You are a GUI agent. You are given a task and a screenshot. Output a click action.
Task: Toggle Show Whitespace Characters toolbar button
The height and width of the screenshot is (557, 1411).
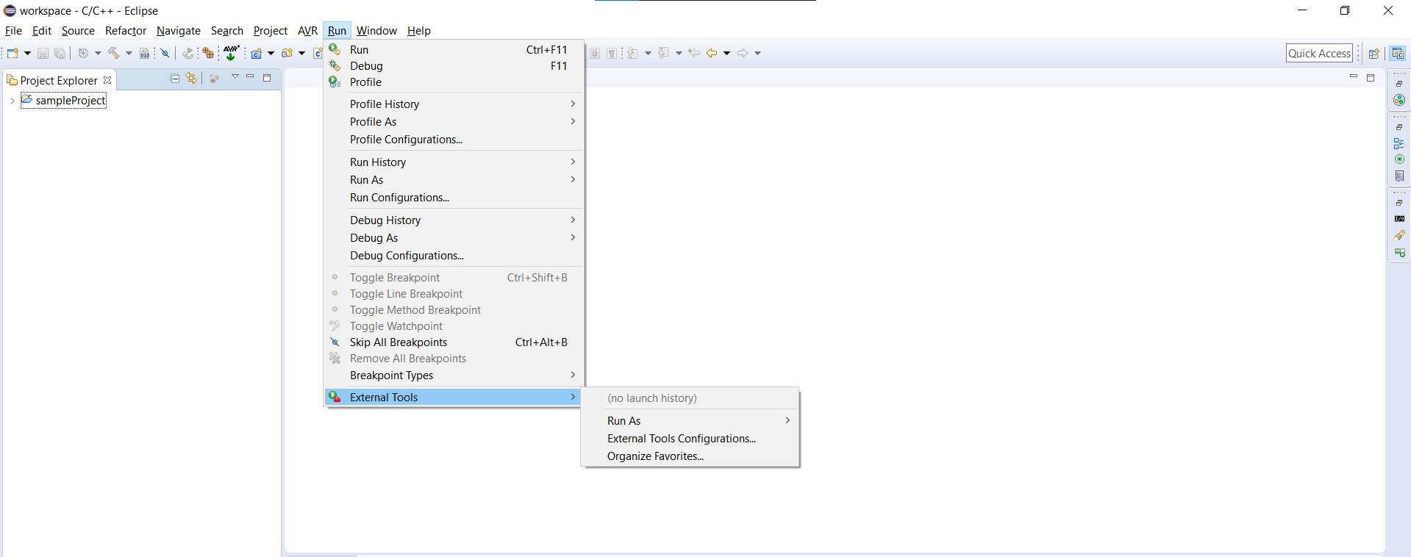[x=612, y=53]
